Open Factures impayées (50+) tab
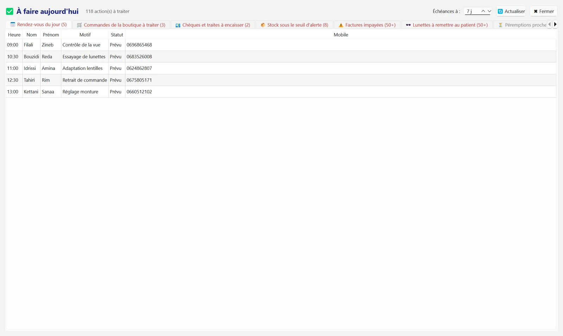This screenshot has height=336, width=563. [x=367, y=25]
